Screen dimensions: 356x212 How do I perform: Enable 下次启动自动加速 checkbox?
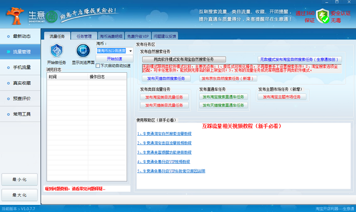point(98,65)
